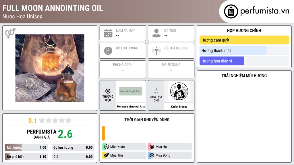Click the Katlyn Breene name link
Viewport: 294px width, 165px height.
[x=179, y=107]
